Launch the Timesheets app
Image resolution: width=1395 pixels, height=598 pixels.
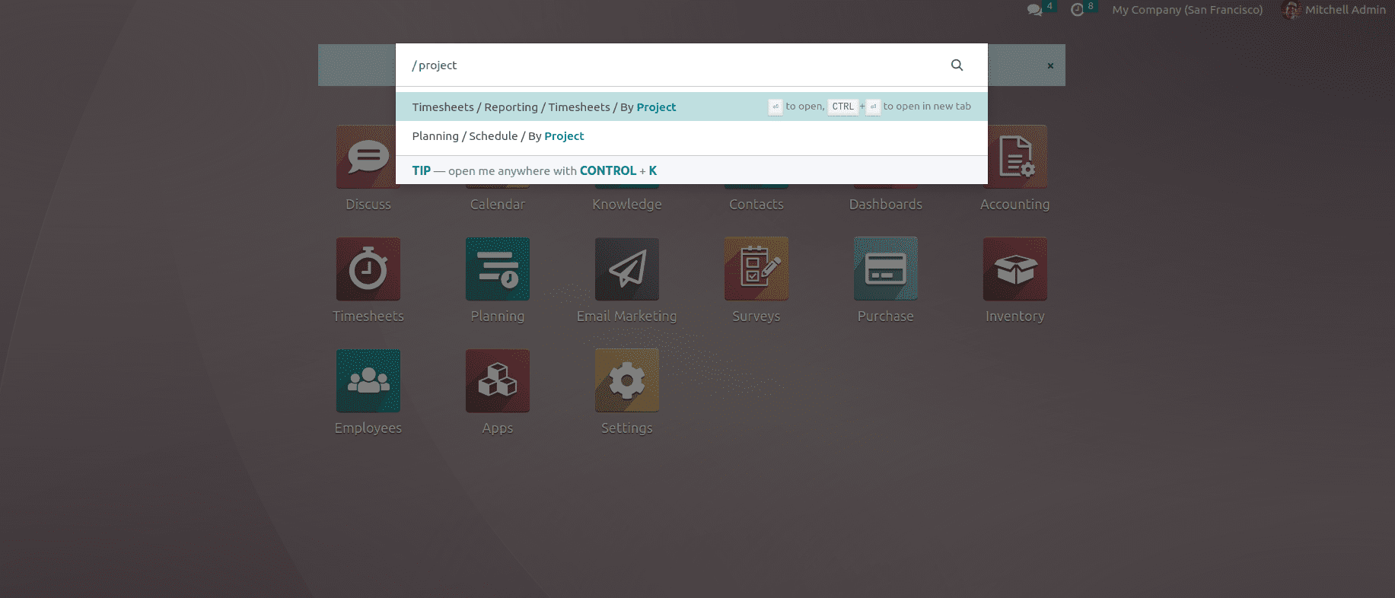click(368, 269)
